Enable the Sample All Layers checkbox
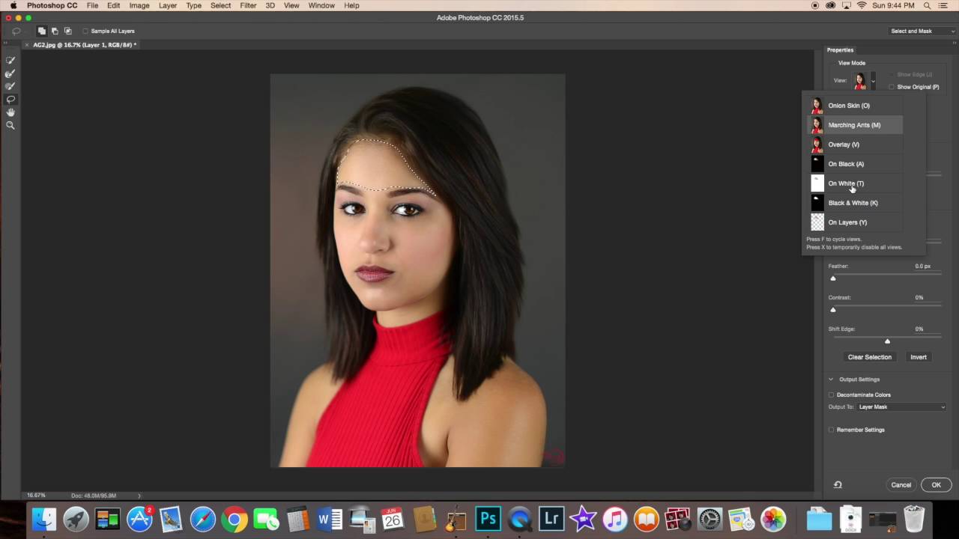Viewport: 959px width, 539px height. point(85,31)
